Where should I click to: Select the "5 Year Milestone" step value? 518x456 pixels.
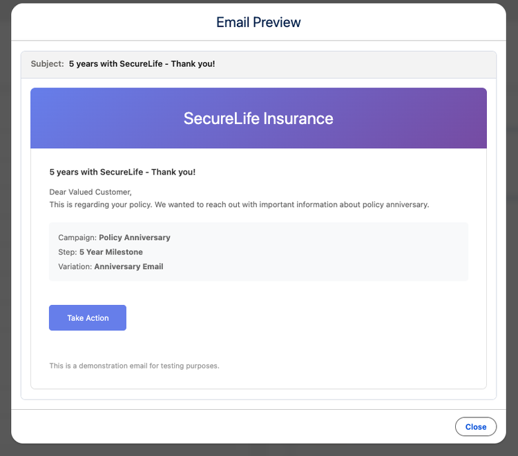tap(111, 252)
